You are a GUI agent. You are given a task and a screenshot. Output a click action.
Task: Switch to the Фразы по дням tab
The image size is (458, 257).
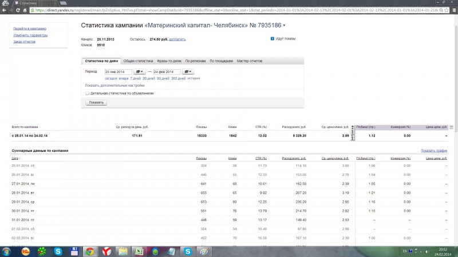(x=169, y=61)
